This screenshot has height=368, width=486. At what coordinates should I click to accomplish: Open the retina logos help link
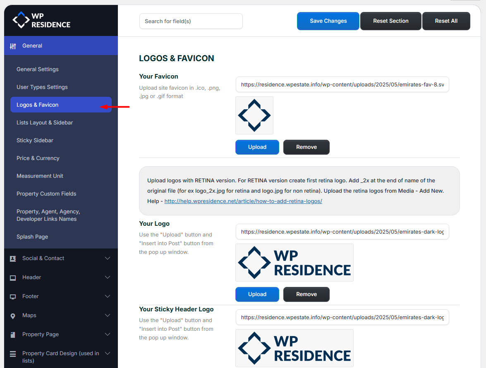pyautogui.click(x=243, y=201)
